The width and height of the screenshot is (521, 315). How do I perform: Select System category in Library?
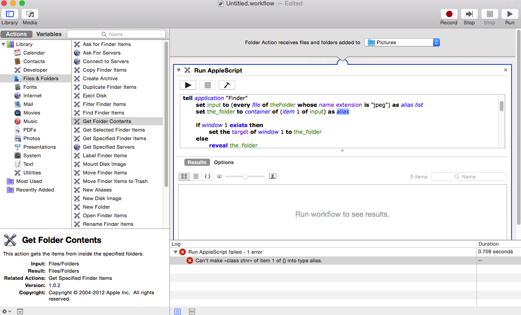[x=32, y=156]
